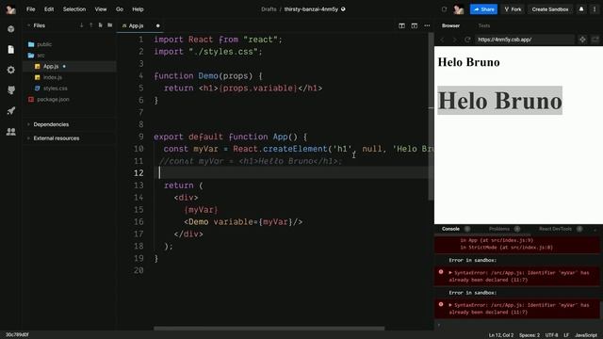The height and width of the screenshot is (339, 603).
Task: Switch to the Browser tab
Action: [450, 25]
